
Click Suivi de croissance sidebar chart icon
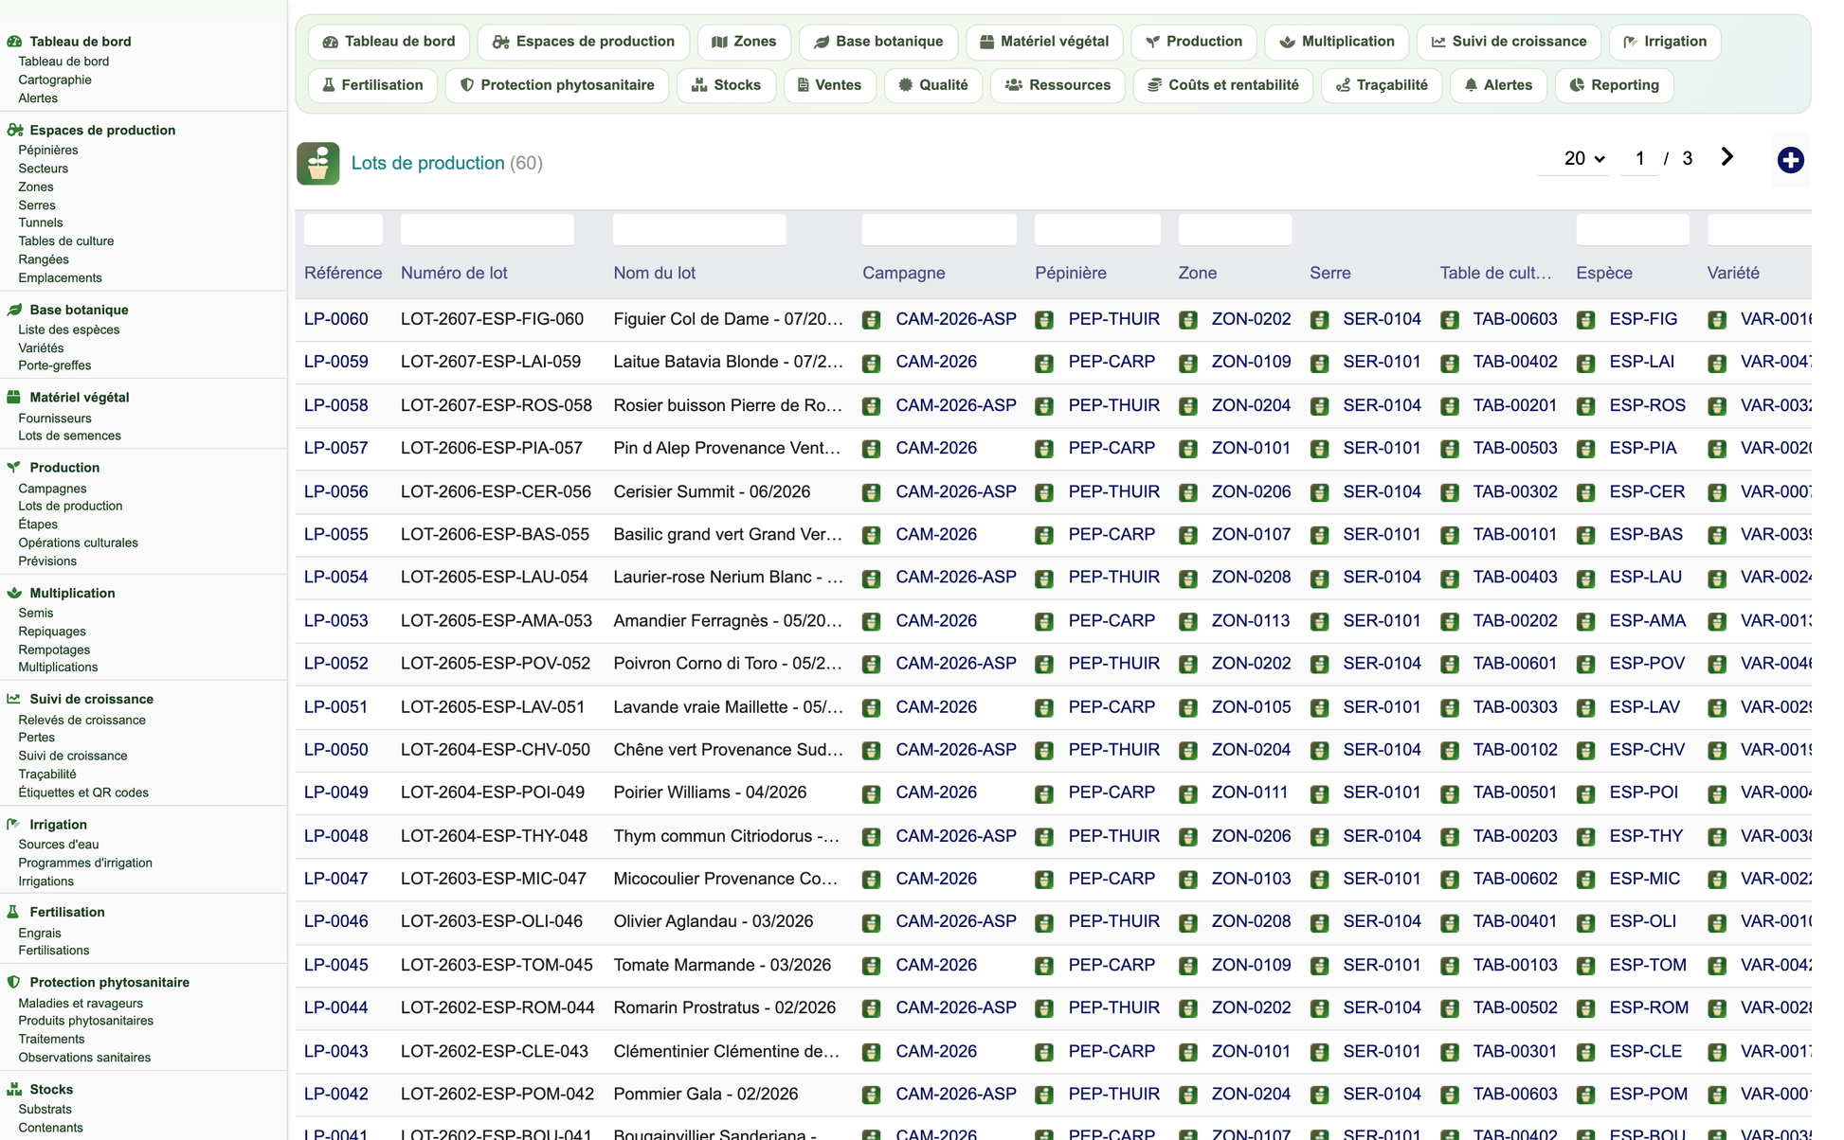14,699
